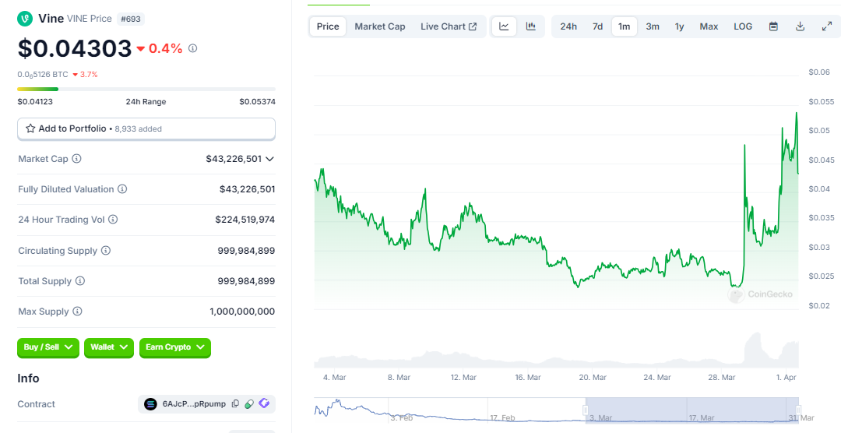Select the line chart view icon
841x433 pixels.
click(x=504, y=26)
